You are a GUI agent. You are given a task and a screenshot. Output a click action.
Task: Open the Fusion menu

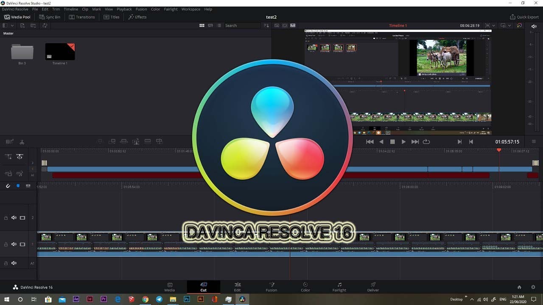point(141,9)
